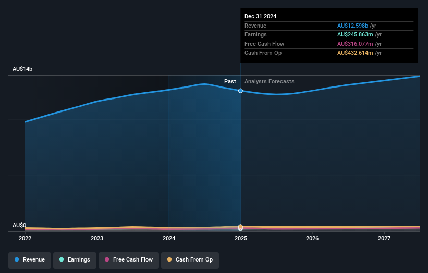
Task: Click the AU$14b y-axis label
Action: pyautogui.click(x=22, y=69)
